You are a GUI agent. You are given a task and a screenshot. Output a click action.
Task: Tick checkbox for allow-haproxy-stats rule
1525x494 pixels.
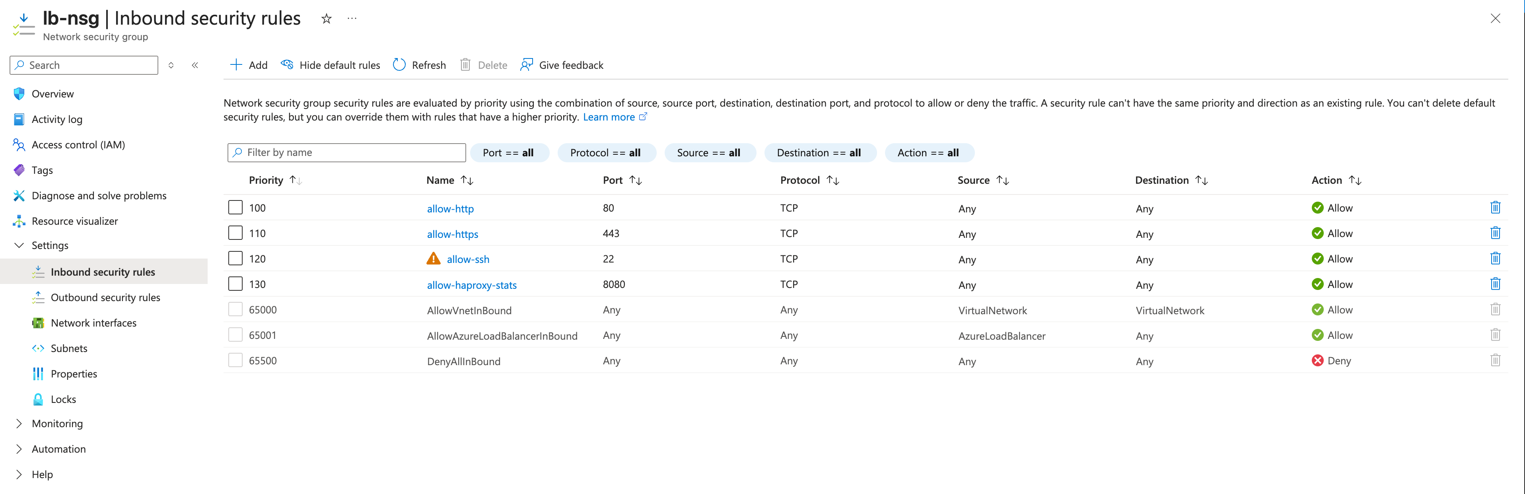pos(235,284)
